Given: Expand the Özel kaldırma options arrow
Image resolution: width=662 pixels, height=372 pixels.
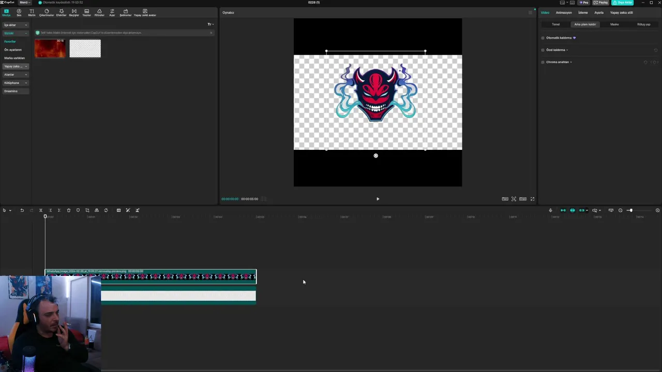Looking at the screenshot, I should pyautogui.click(x=567, y=50).
